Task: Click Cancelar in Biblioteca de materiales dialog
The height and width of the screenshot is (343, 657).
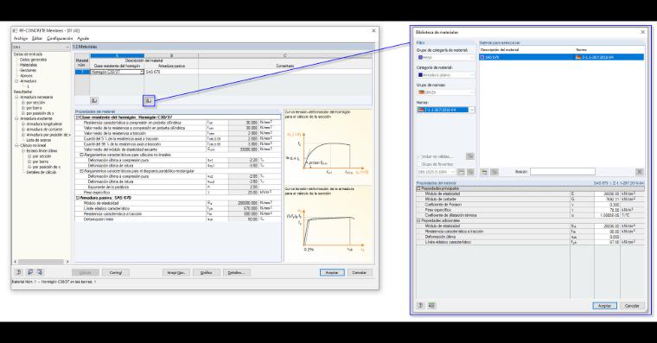Action: pos(632,306)
